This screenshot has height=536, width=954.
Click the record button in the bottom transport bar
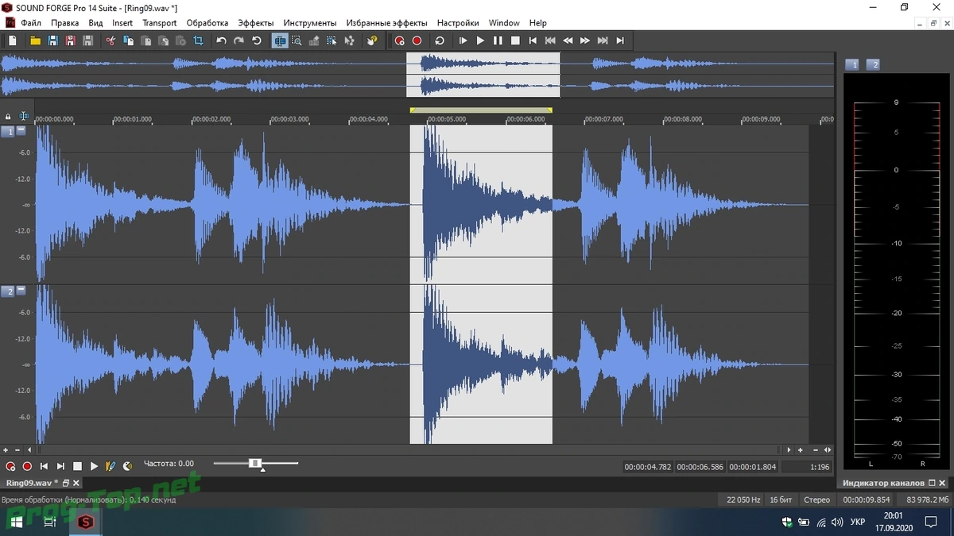coord(27,466)
